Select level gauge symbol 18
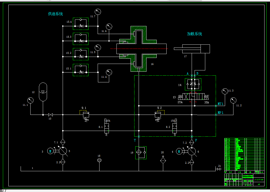Screen dimensions: 270x192 [x=99, y=160]
